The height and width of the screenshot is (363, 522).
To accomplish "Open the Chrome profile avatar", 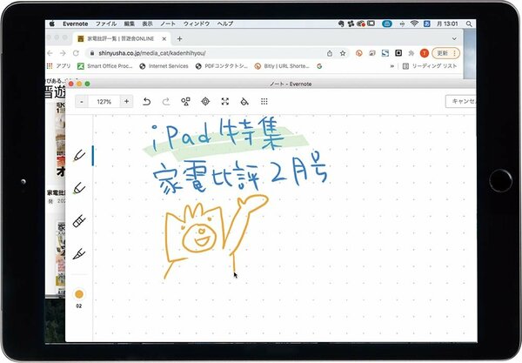I will coord(425,53).
